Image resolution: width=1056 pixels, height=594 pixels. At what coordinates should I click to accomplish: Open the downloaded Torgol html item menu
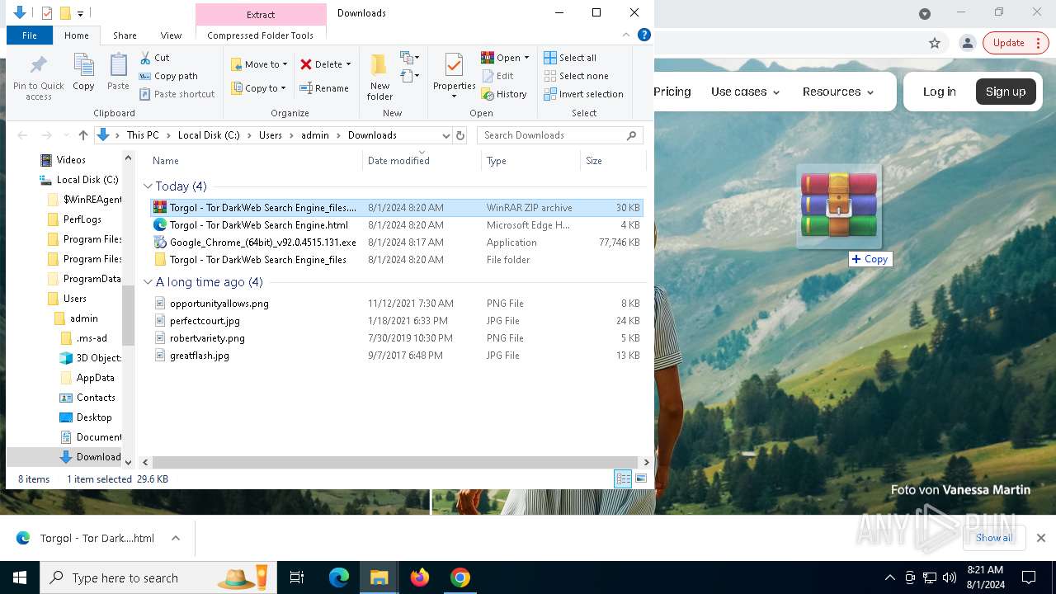tap(176, 538)
